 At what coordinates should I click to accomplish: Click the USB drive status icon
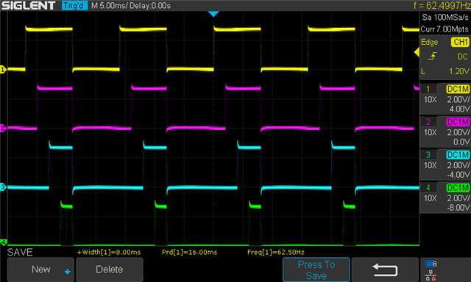click(431, 264)
